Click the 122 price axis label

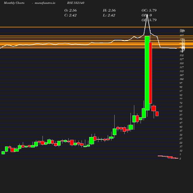click(x=181, y=63)
